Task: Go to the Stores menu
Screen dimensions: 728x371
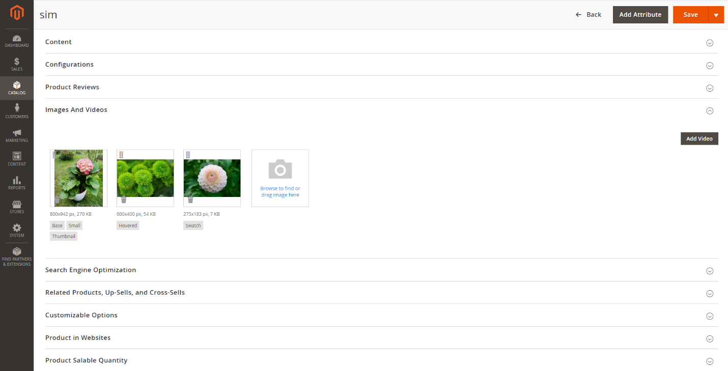Action: point(17,207)
